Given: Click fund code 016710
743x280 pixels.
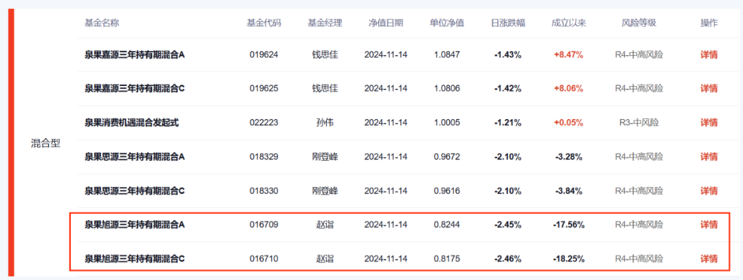Looking at the screenshot, I should click(x=263, y=259).
